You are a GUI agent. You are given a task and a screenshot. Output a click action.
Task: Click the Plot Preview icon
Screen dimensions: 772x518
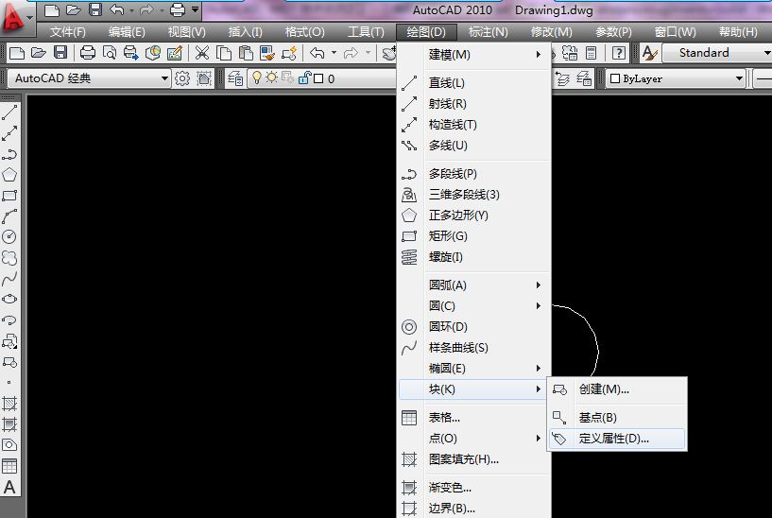[110, 52]
